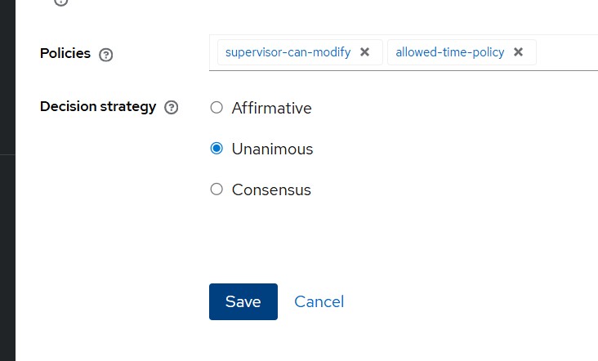The image size is (598, 361).
Task: Choose the Unanimous radio button
Action: click(216, 149)
